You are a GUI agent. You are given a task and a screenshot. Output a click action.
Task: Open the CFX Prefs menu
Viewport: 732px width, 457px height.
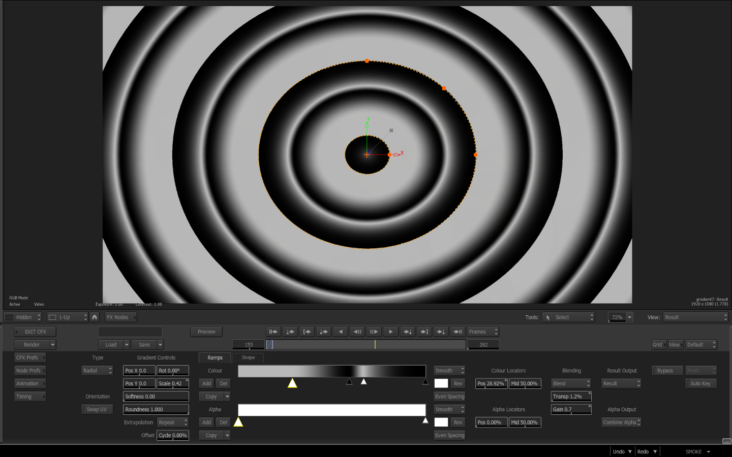pos(29,358)
